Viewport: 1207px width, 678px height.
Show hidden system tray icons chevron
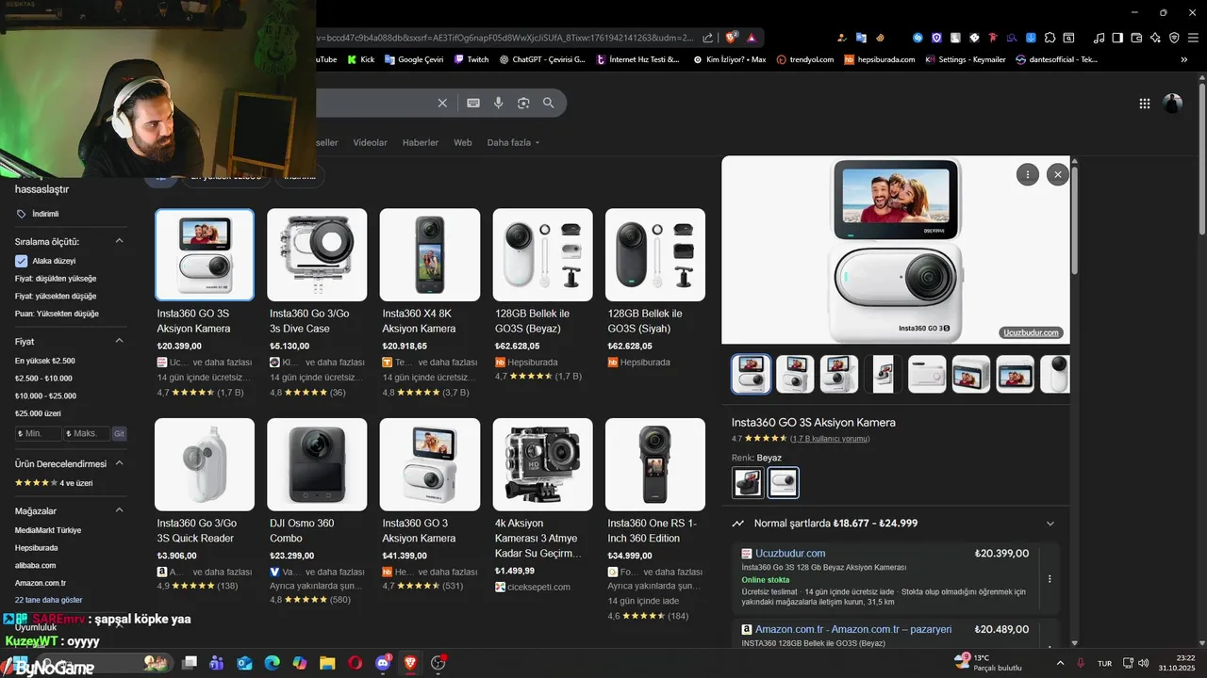click(x=1060, y=663)
